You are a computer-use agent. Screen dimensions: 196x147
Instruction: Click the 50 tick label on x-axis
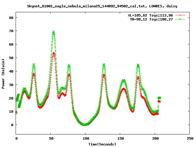coord(51,139)
